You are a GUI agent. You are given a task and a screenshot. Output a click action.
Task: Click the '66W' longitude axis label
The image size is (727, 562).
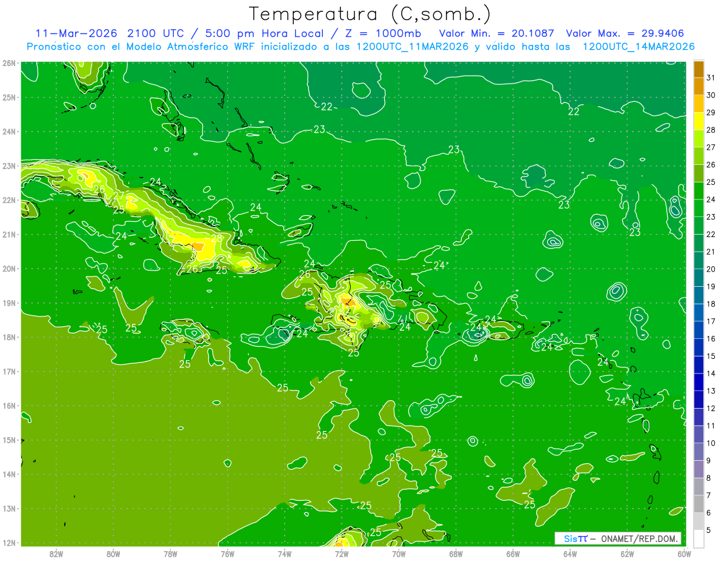click(513, 554)
